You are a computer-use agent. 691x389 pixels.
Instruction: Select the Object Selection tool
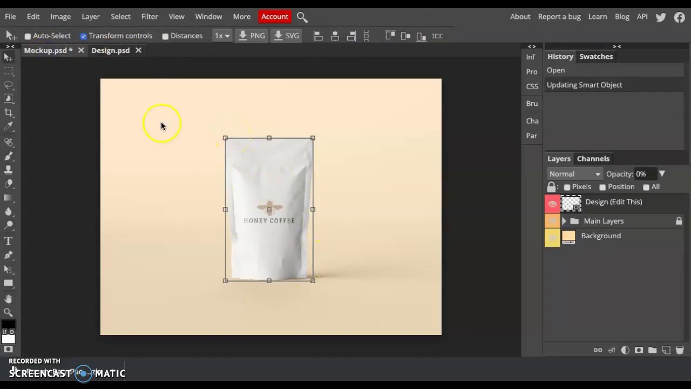point(8,99)
